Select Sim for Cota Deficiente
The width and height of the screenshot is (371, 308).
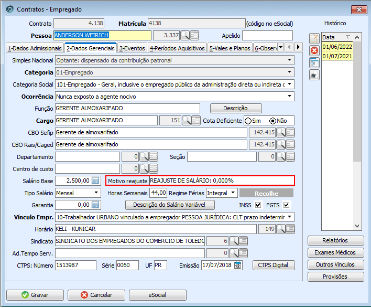pyautogui.click(x=248, y=121)
